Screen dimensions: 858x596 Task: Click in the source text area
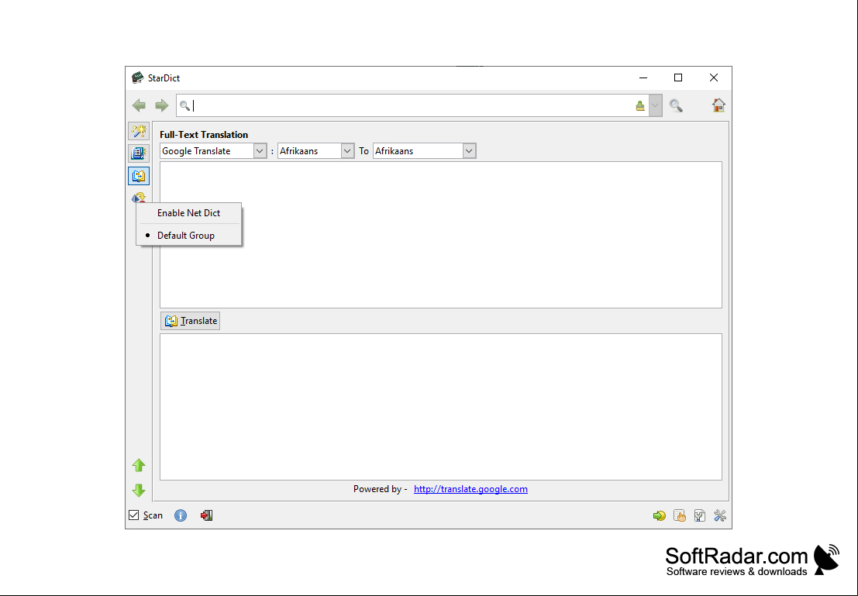click(x=441, y=235)
